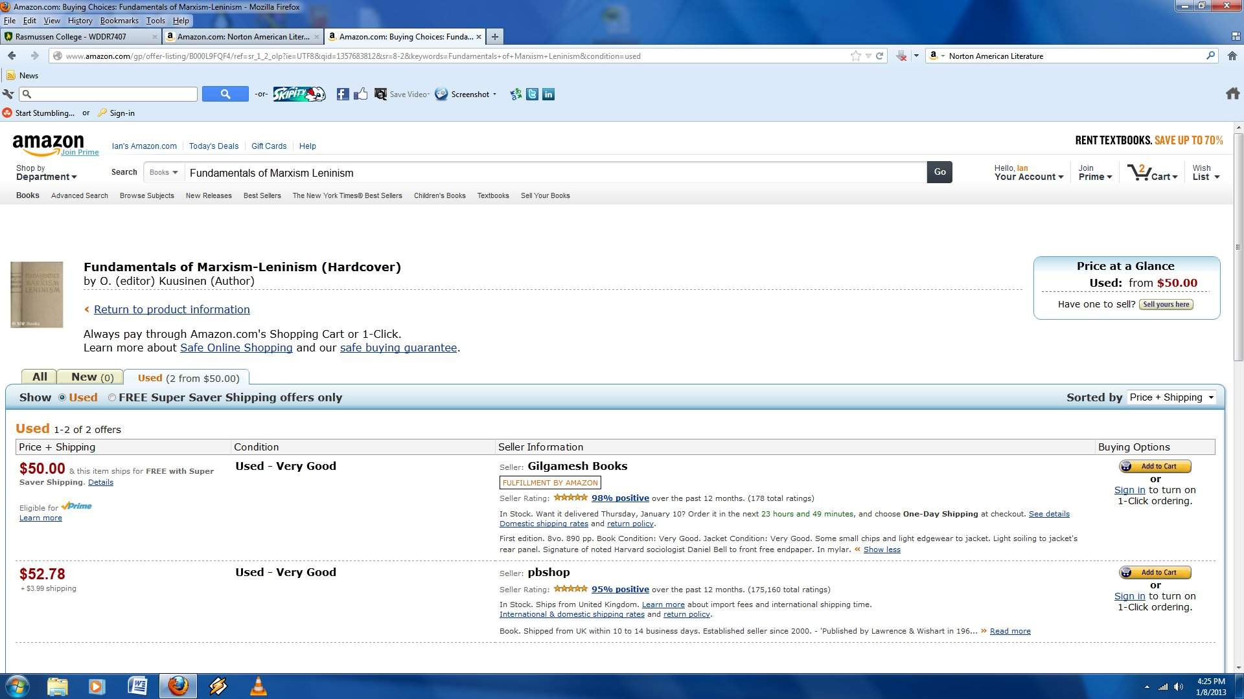This screenshot has width=1244, height=699.
Task: Select FREE Super Saver Shipping offers only
Action: tap(112, 398)
